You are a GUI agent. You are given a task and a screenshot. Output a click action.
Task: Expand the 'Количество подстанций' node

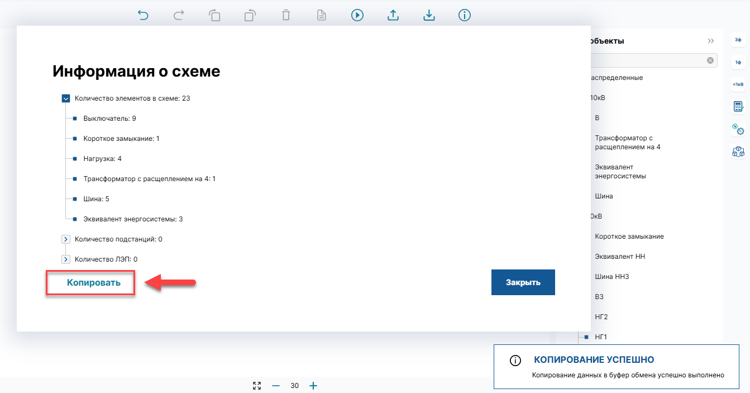tap(66, 239)
